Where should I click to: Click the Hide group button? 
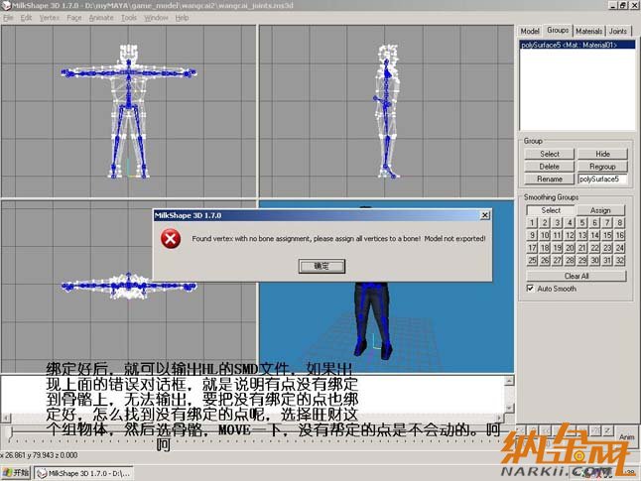click(602, 154)
